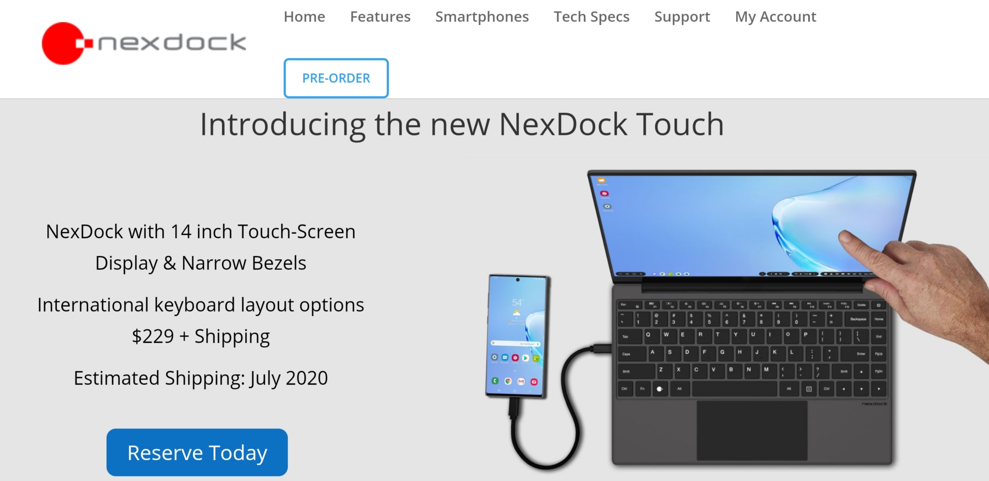Click the Introducing the new NexDock Touch heading
This screenshot has height=481, width=989.
click(x=462, y=124)
